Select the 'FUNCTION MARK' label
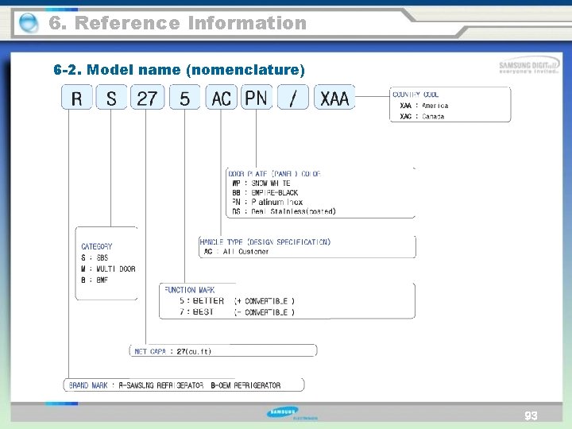This screenshot has height=429, width=572. click(190, 290)
